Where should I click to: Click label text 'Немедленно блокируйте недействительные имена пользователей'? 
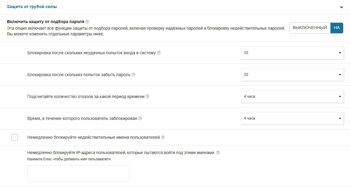coord(93,138)
